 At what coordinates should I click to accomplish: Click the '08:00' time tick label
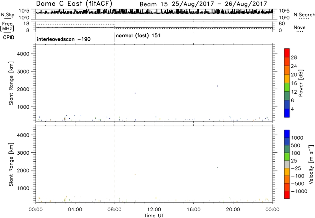coord(115,210)
